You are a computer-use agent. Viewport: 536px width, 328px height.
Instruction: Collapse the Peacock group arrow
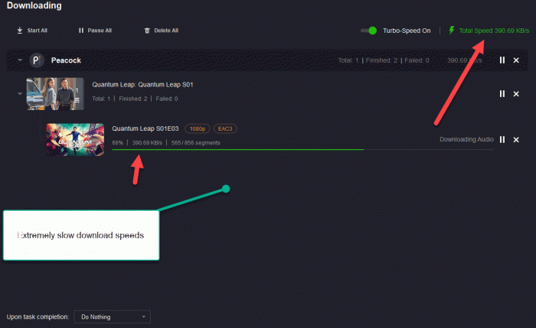[x=20, y=60]
